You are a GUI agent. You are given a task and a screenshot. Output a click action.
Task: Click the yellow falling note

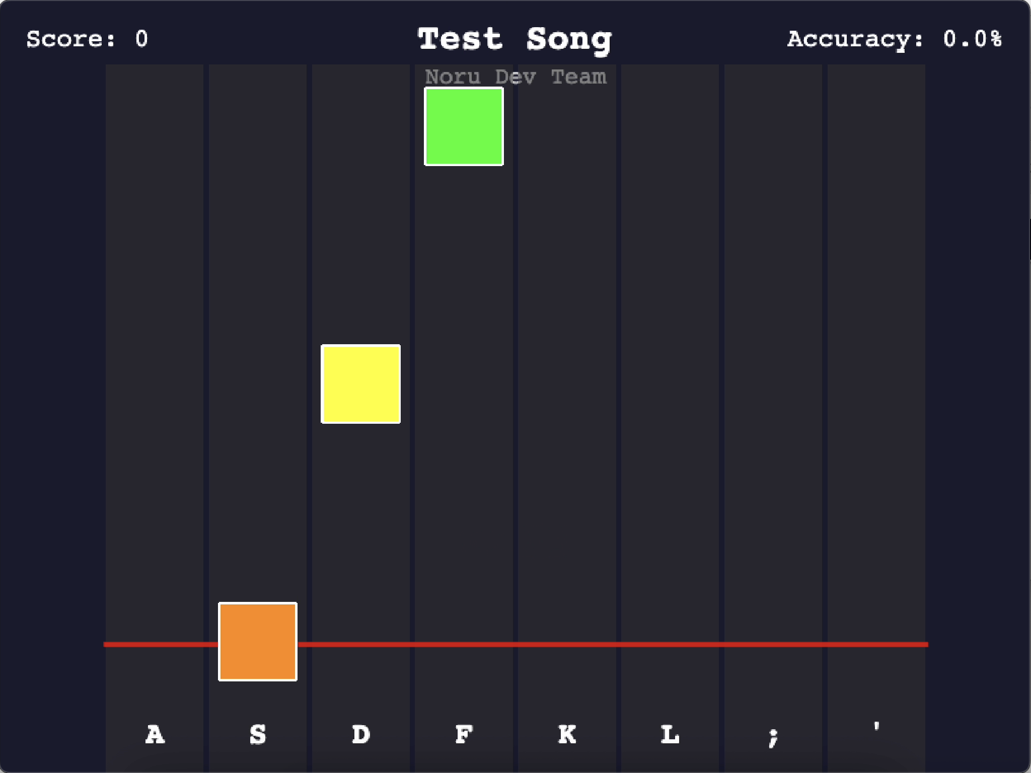click(360, 384)
